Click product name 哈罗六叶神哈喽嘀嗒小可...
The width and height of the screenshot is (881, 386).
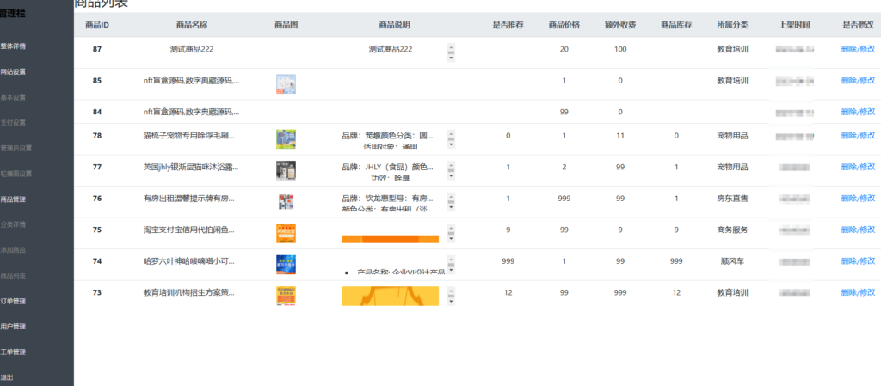[x=188, y=260]
